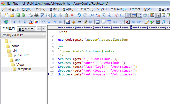Create a new document with the New icon
170x104 pixels.
pyautogui.click(x=6, y=15)
